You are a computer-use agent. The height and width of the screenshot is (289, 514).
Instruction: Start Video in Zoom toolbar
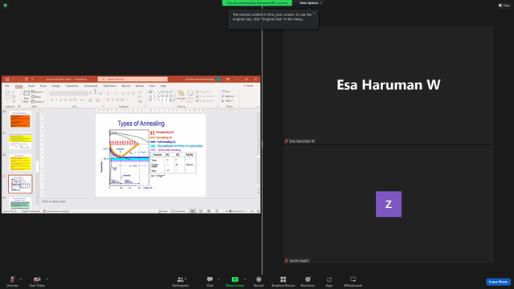[37, 282]
